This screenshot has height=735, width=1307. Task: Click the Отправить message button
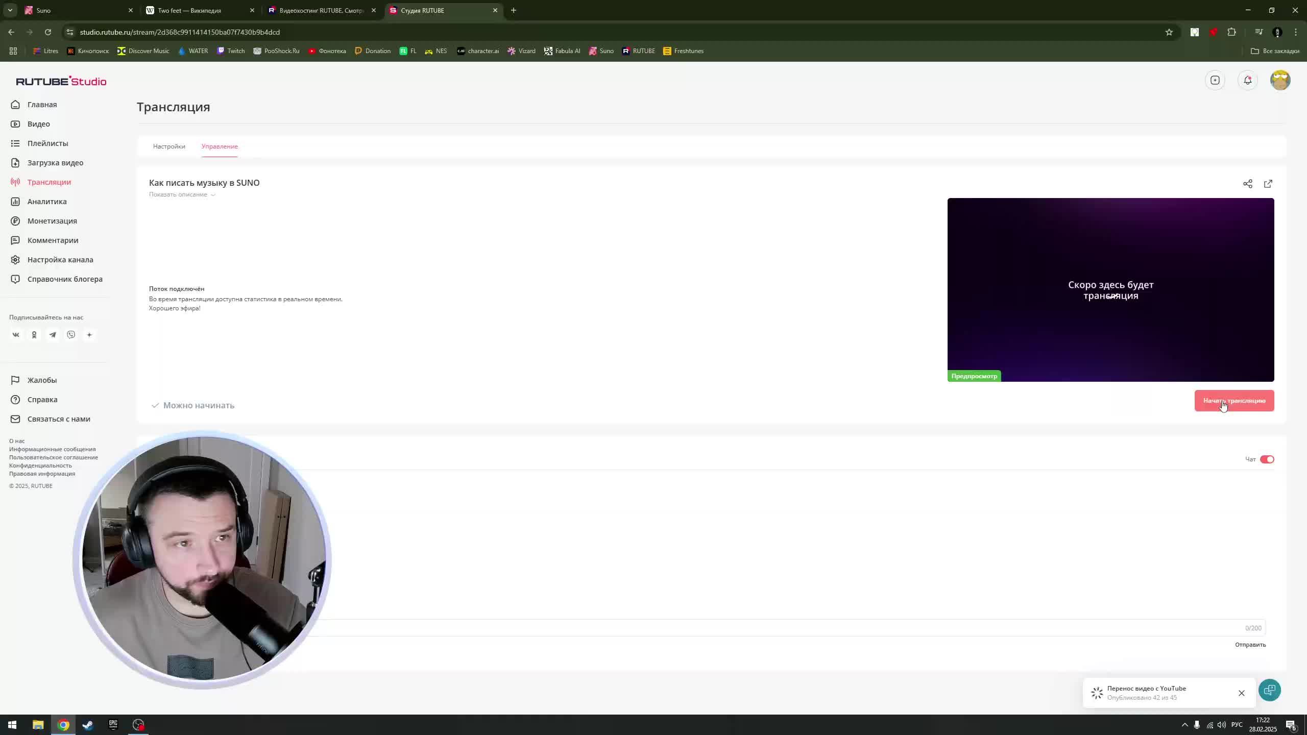[1251, 644]
